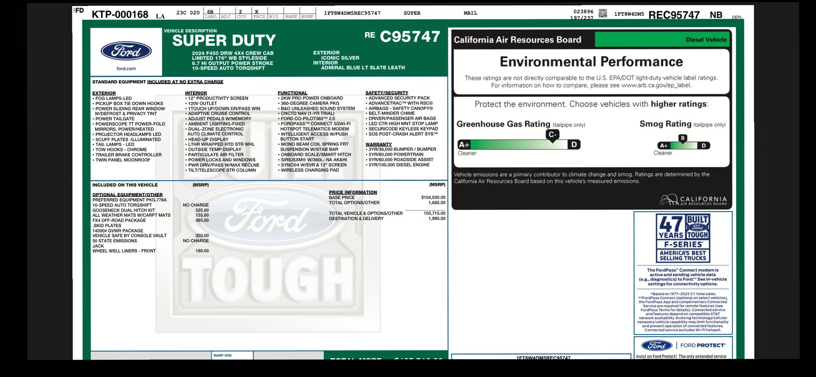Screen dimensions: 816x377
Task: Click the 525.00 gooseneck hitch price
Action: 202,210
